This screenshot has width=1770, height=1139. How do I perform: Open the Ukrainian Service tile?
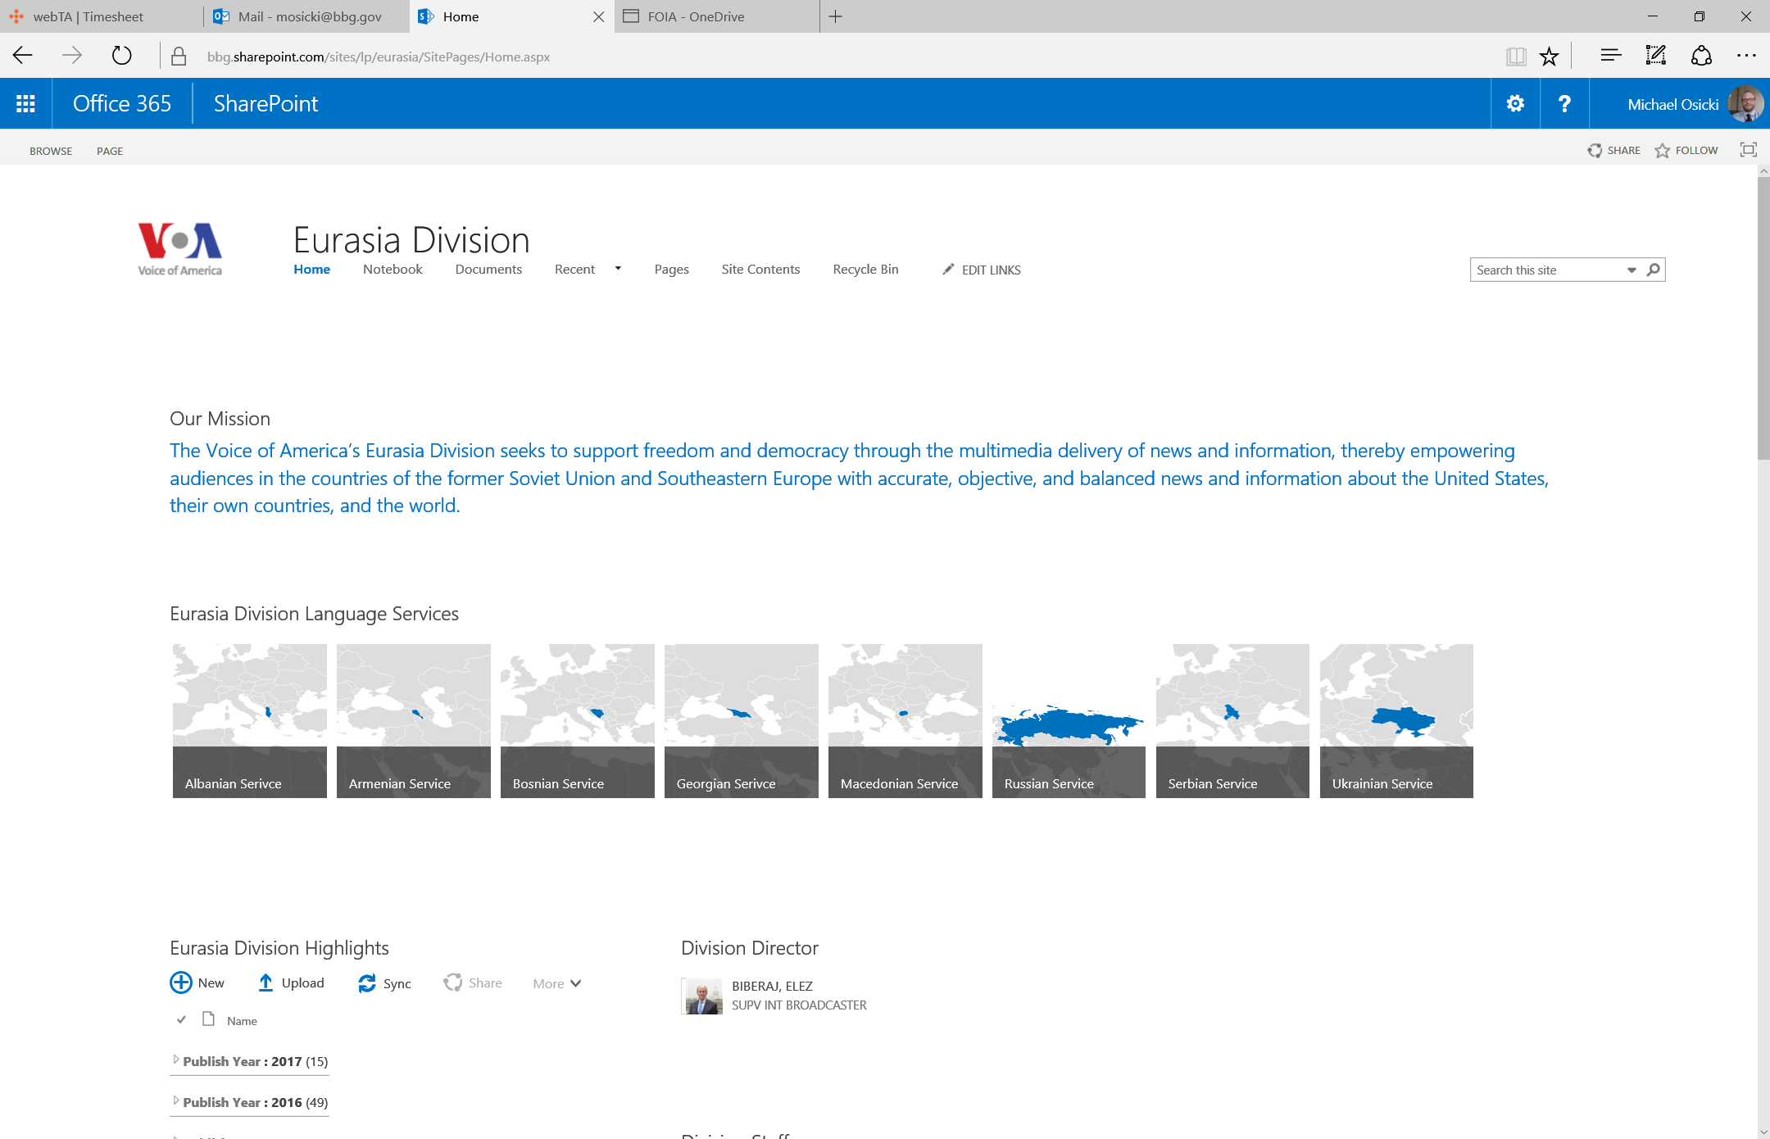click(1397, 721)
